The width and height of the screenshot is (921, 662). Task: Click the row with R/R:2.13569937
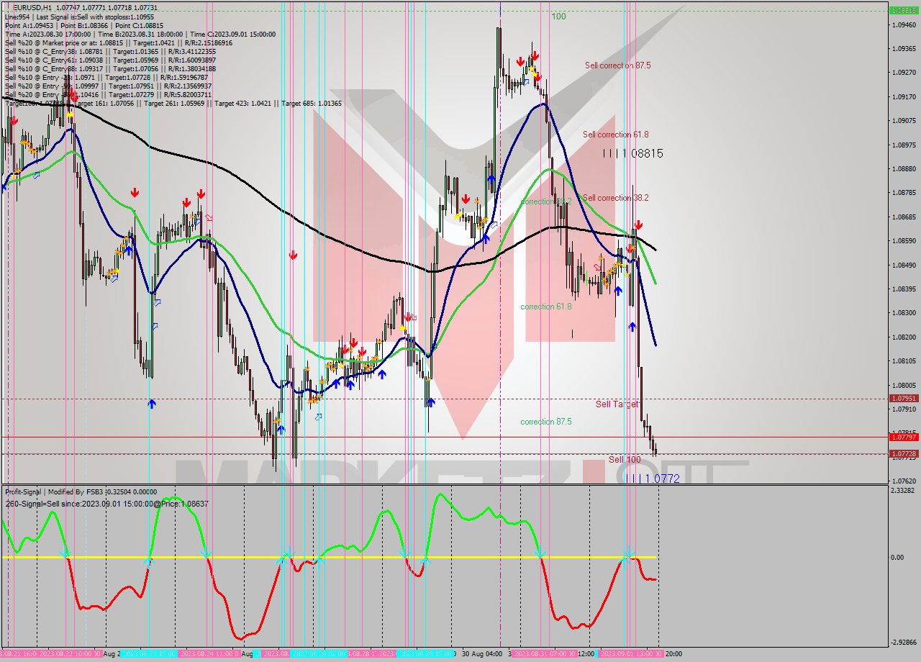click(x=108, y=86)
